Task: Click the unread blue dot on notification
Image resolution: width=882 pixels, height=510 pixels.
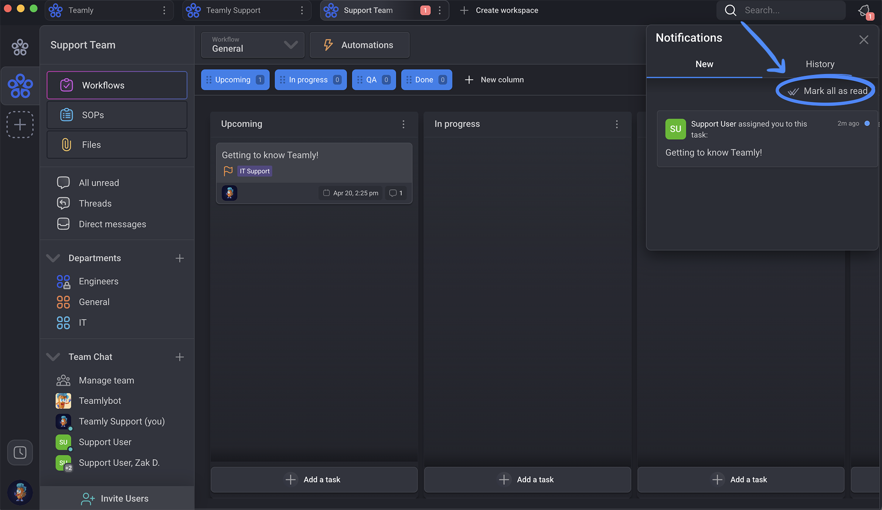Action: 867,123
